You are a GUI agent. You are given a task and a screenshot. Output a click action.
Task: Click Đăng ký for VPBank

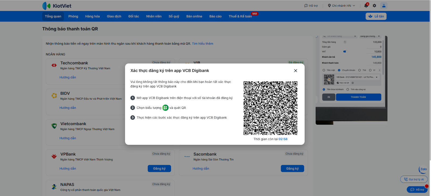[x=159, y=168]
